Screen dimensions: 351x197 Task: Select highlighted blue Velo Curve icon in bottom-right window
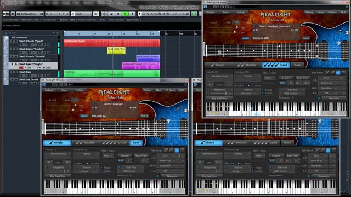coord(328,150)
